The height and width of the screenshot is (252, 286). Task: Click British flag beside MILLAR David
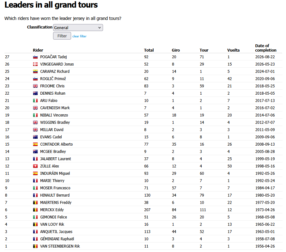pos(35,130)
